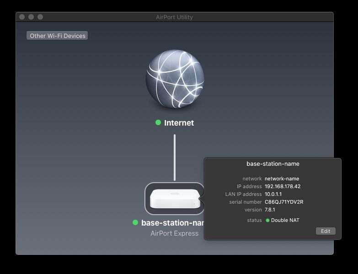Click the green status dot beside Internet
This screenshot has height=274, width=358.
point(158,122)
